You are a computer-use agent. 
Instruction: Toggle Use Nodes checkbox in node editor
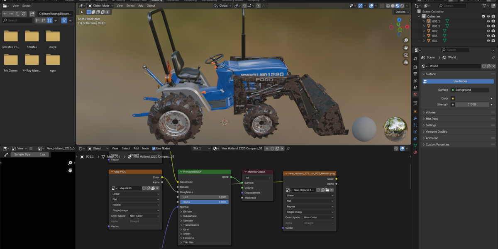point(154,148)
